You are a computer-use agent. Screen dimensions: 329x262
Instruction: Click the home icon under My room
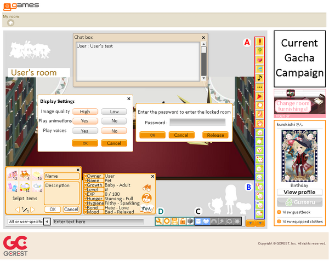coord(11,22)
